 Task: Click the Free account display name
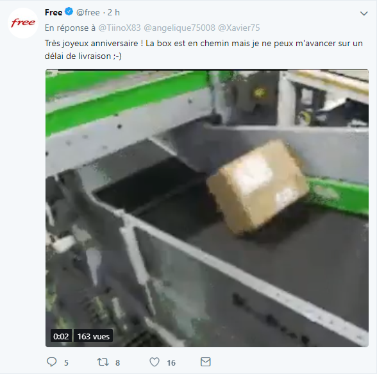pyautogui.click(x=53, y=12)
